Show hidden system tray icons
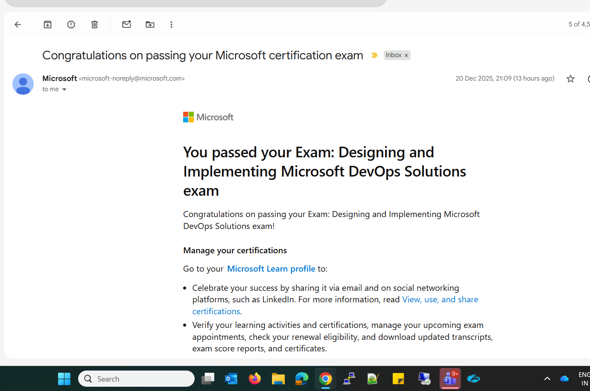 tap(547, 379)
